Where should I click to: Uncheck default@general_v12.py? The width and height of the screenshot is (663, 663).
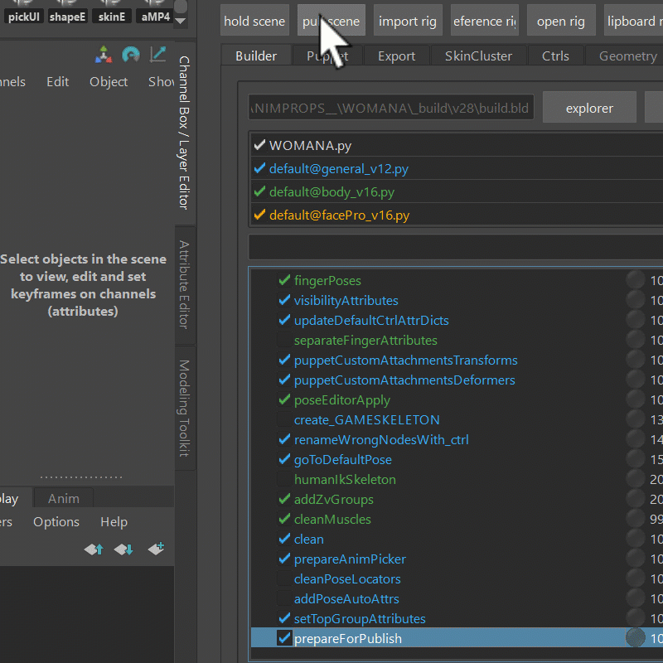pos(259,168)
